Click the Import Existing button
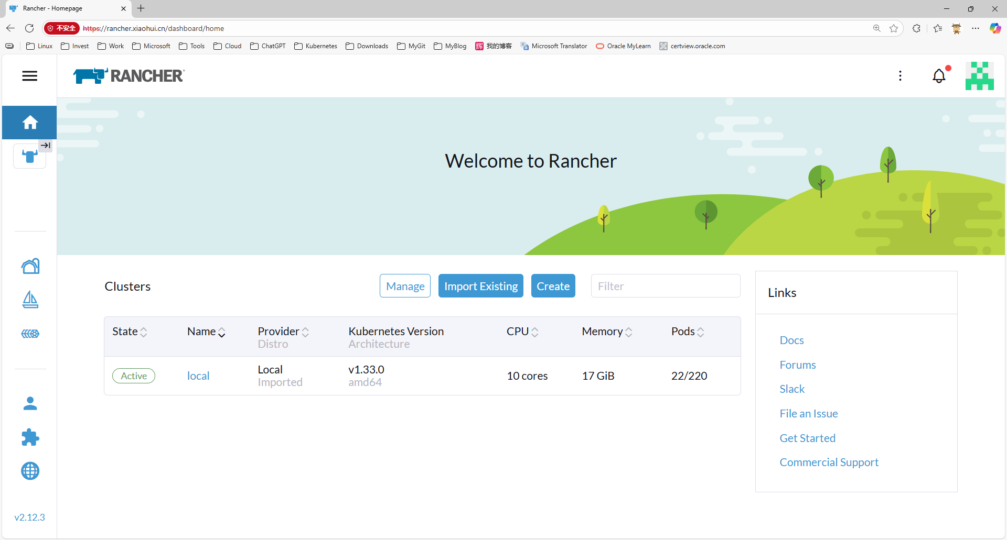The image size is (1007, 540). point(480,286)
